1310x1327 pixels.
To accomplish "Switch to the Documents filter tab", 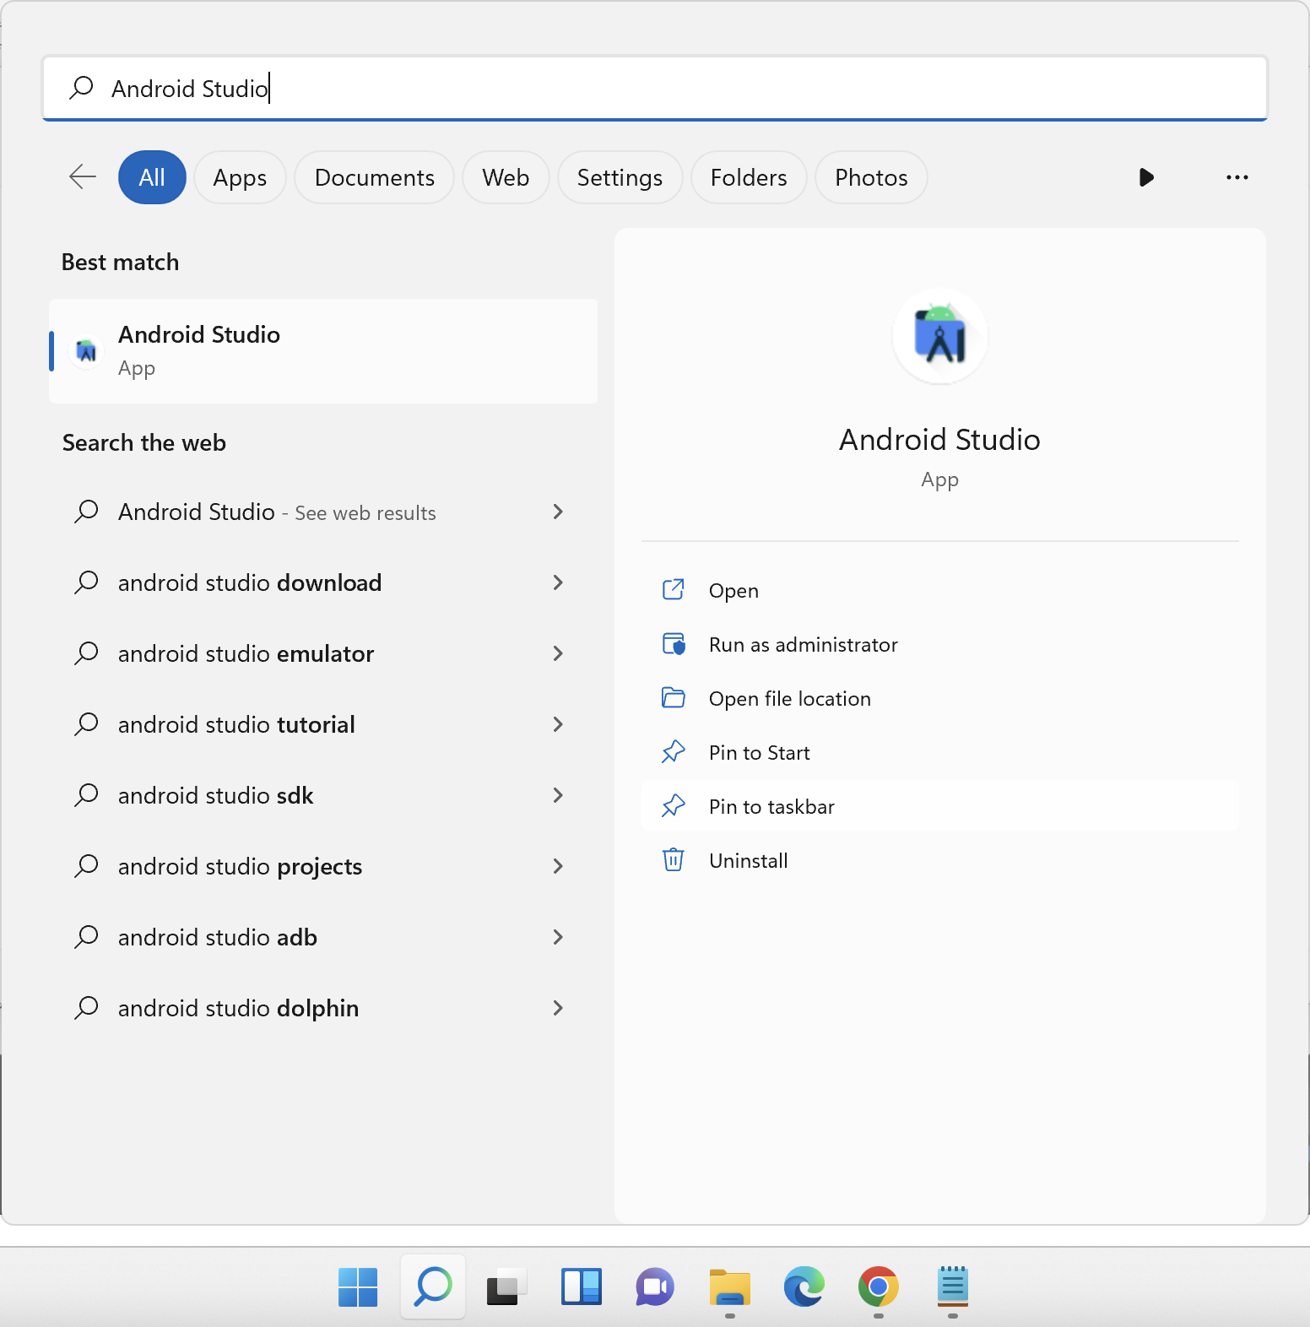I will pyautogui.click(x=374, y=177).
